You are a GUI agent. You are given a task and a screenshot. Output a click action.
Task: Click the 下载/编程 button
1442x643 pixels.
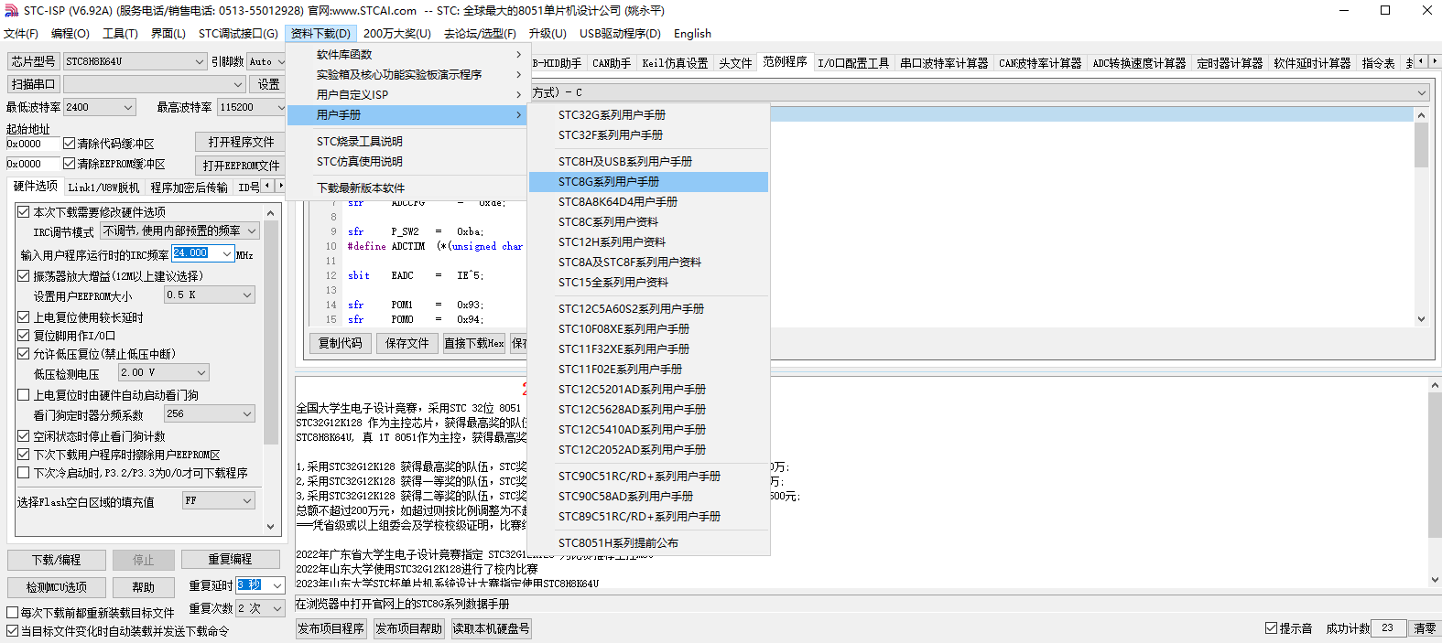coord(57,560)
